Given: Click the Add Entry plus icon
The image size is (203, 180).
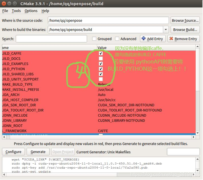Looking at the screenshot, I should click(143, 38).
